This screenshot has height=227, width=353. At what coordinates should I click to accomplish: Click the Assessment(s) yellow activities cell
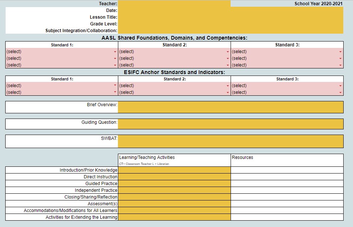(x=174, y=204)
